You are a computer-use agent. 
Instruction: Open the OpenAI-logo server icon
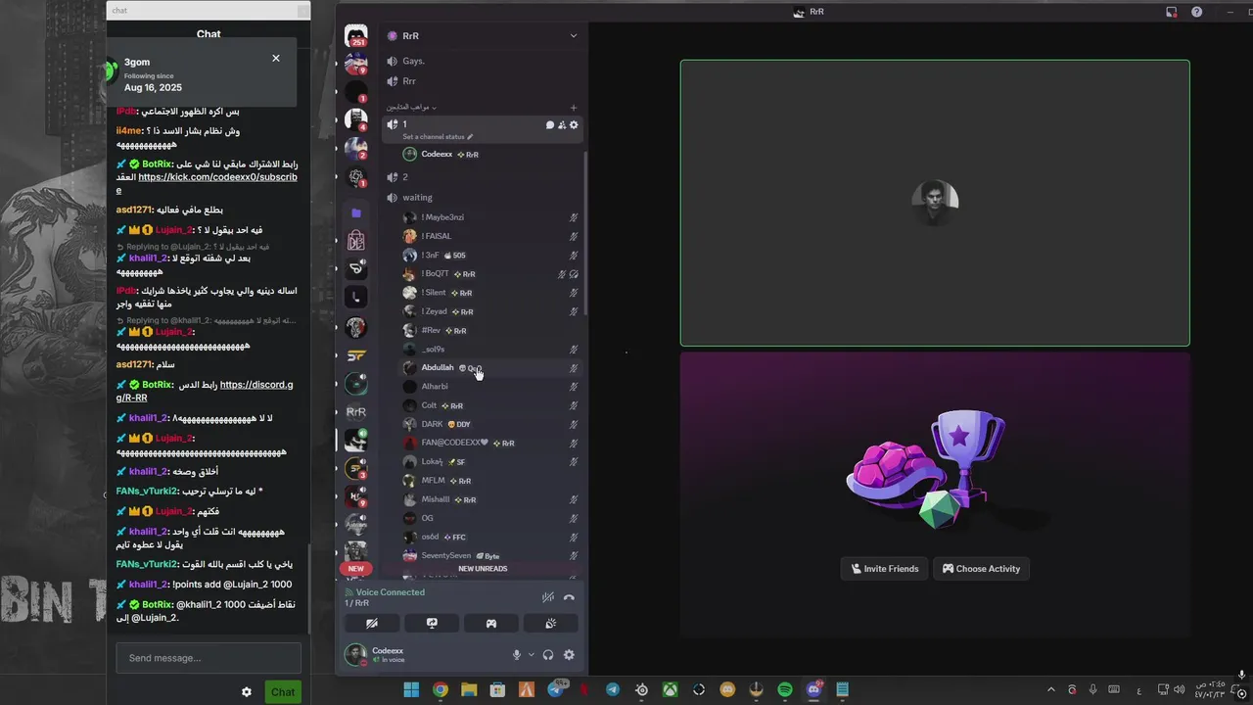coord(356,177)
